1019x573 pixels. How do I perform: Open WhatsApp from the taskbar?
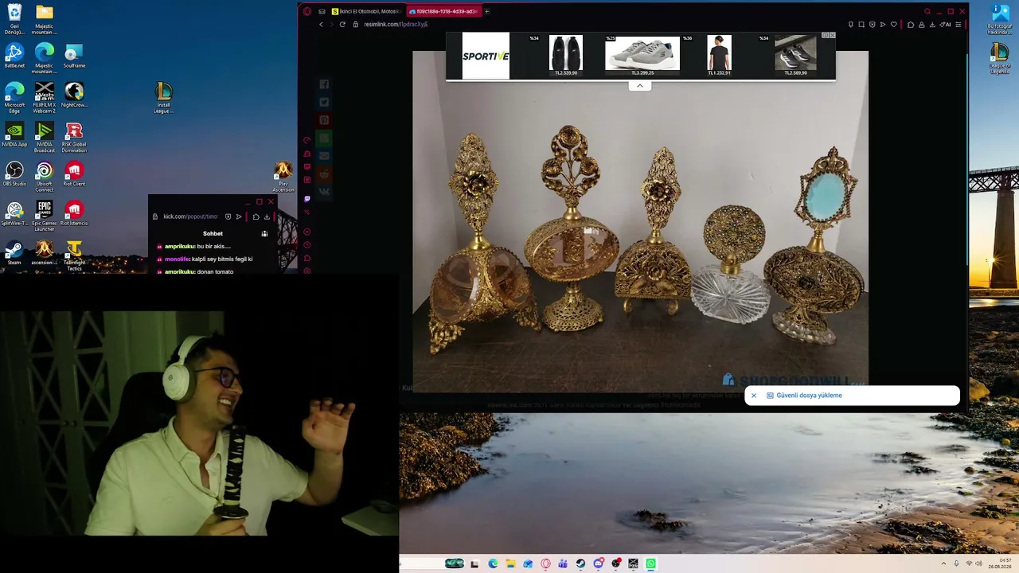tap(650, 563)
